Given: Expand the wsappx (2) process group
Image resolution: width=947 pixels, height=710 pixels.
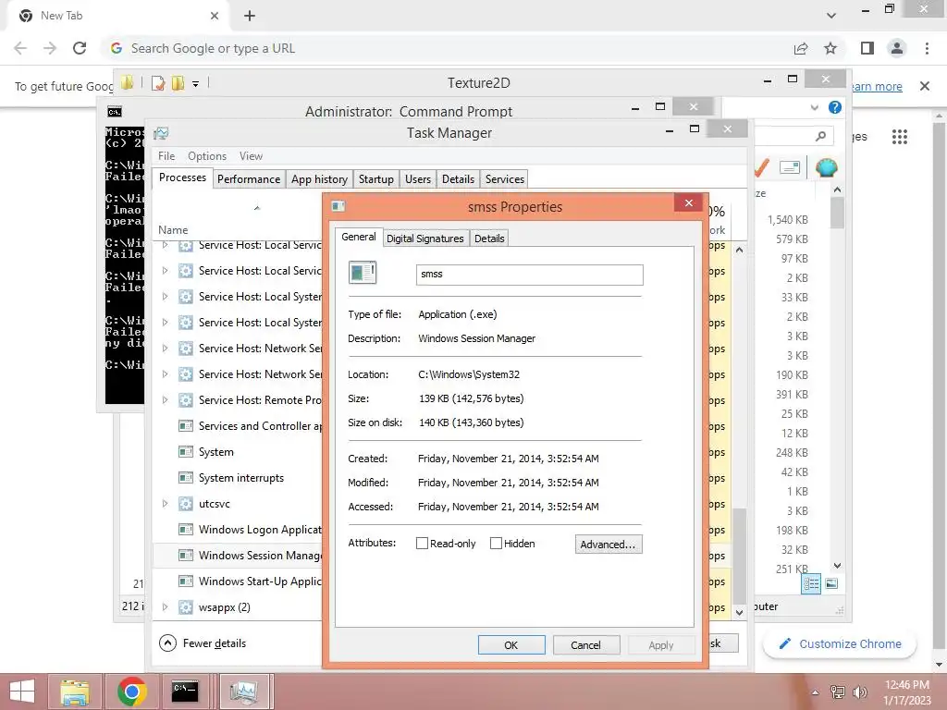Looking at the screenshot, I should click(165, 607).
